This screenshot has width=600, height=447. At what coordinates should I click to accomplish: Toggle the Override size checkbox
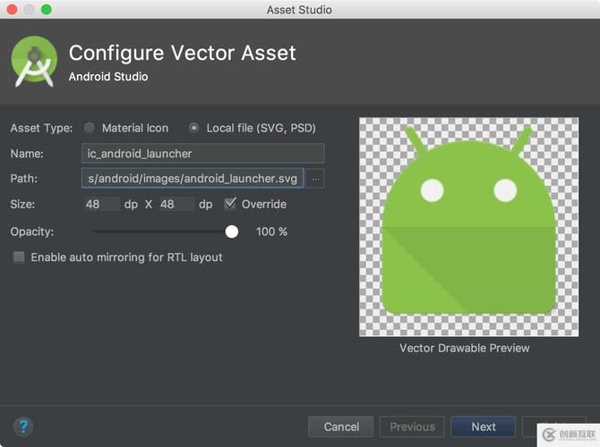(230, 204)
